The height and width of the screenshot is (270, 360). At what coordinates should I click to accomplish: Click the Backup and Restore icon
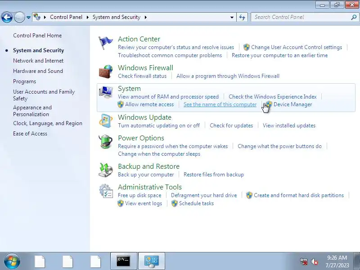coord(106,170)
